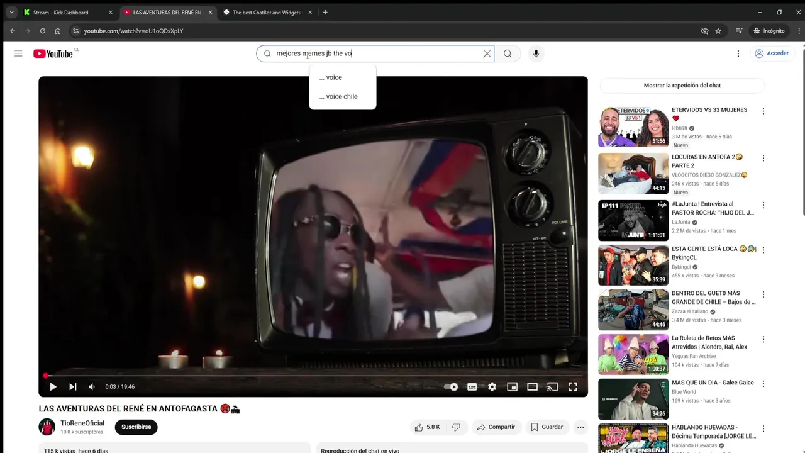Viewport: 805px width, 453px height.
Task: Select the '... voice' search suggestion
Action: point(343,77)
